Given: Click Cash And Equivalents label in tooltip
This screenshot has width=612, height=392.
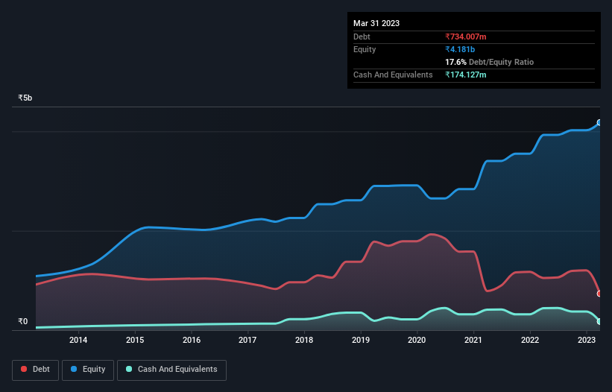Looking at the screenshot, I should (x=393, y=75).
